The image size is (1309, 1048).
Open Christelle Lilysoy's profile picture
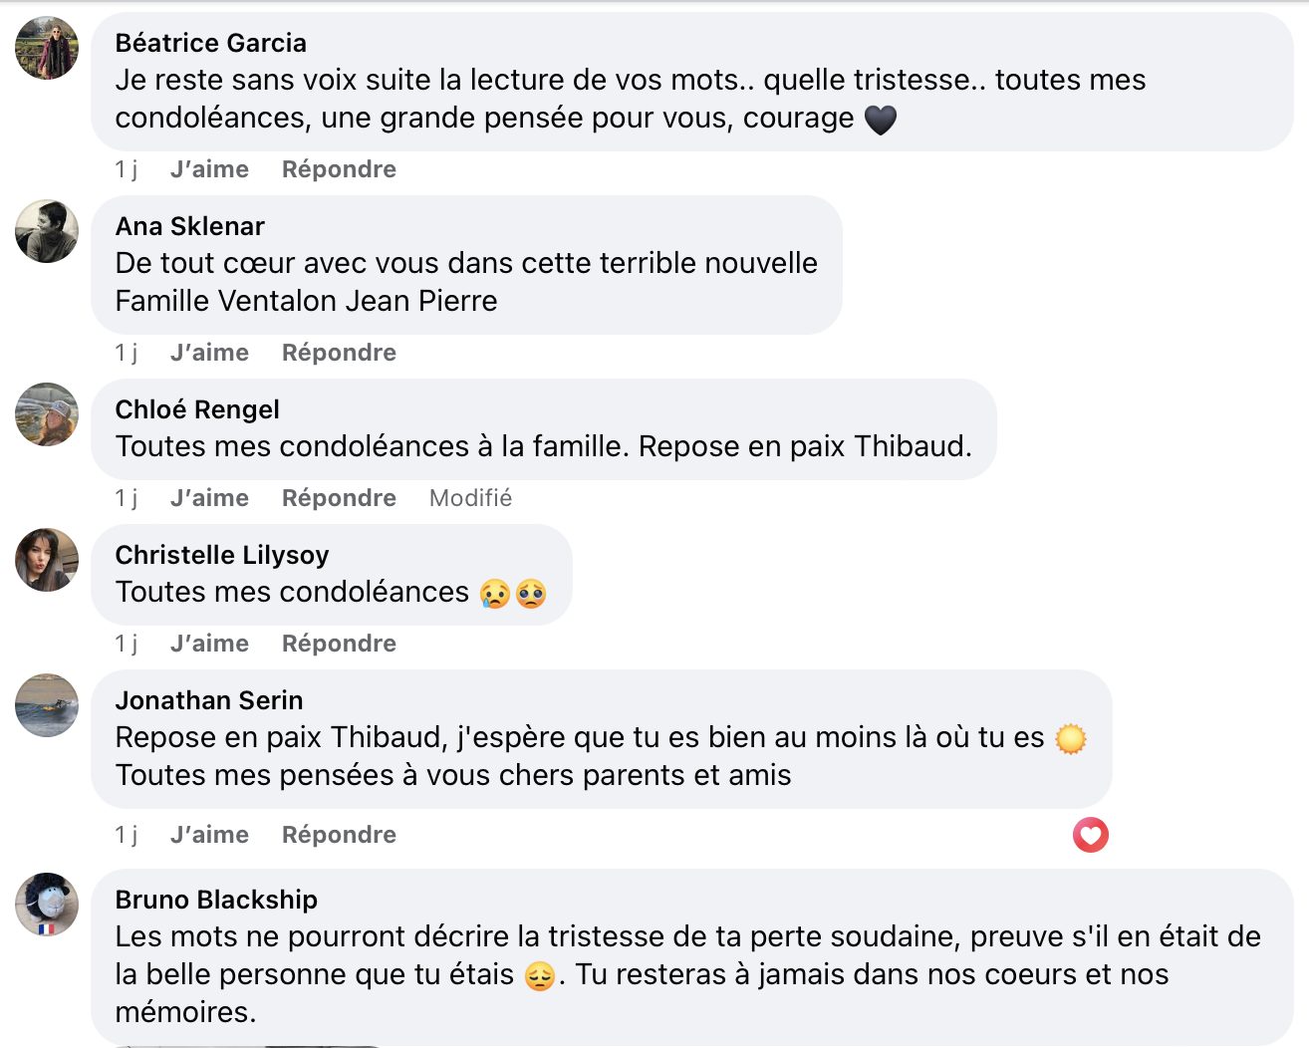(47, 560)
